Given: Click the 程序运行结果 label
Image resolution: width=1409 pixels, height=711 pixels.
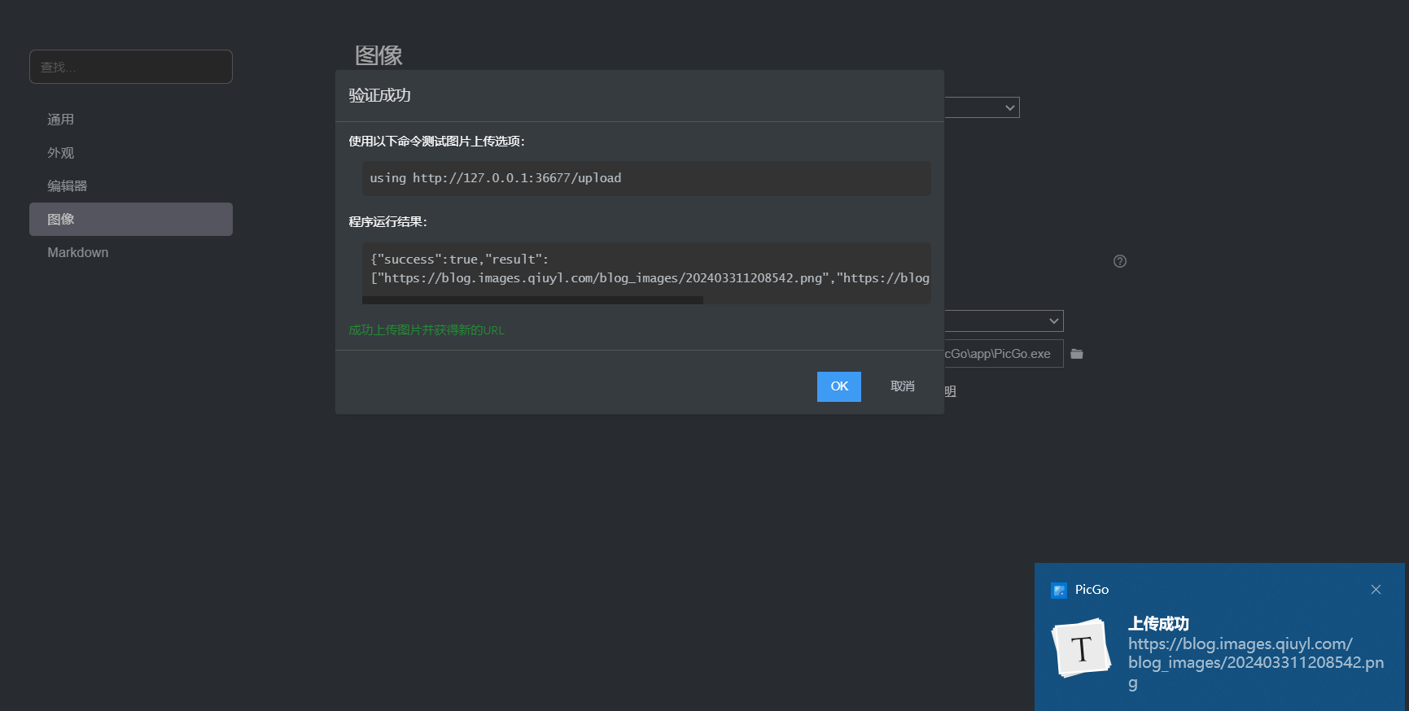Looking at the screenshot, I should (x=388, y=222).
